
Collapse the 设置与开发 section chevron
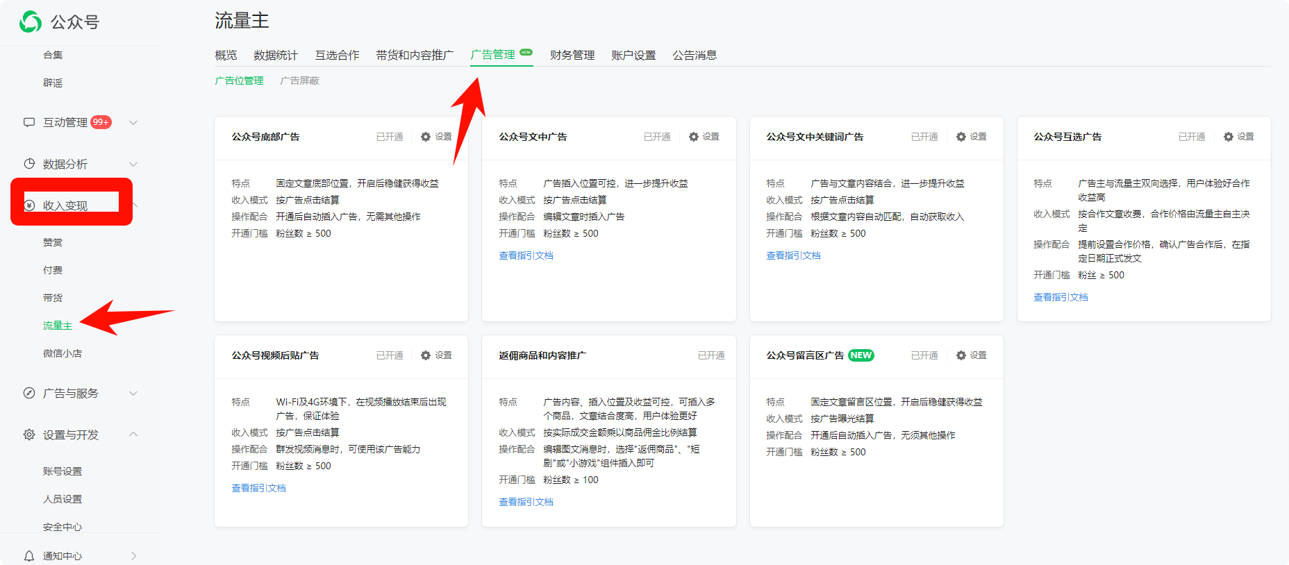click(x=133, y=435)
